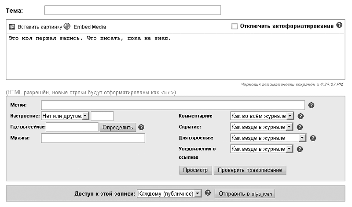Open help icon next to Доступ к этой записи

(208, 193)
